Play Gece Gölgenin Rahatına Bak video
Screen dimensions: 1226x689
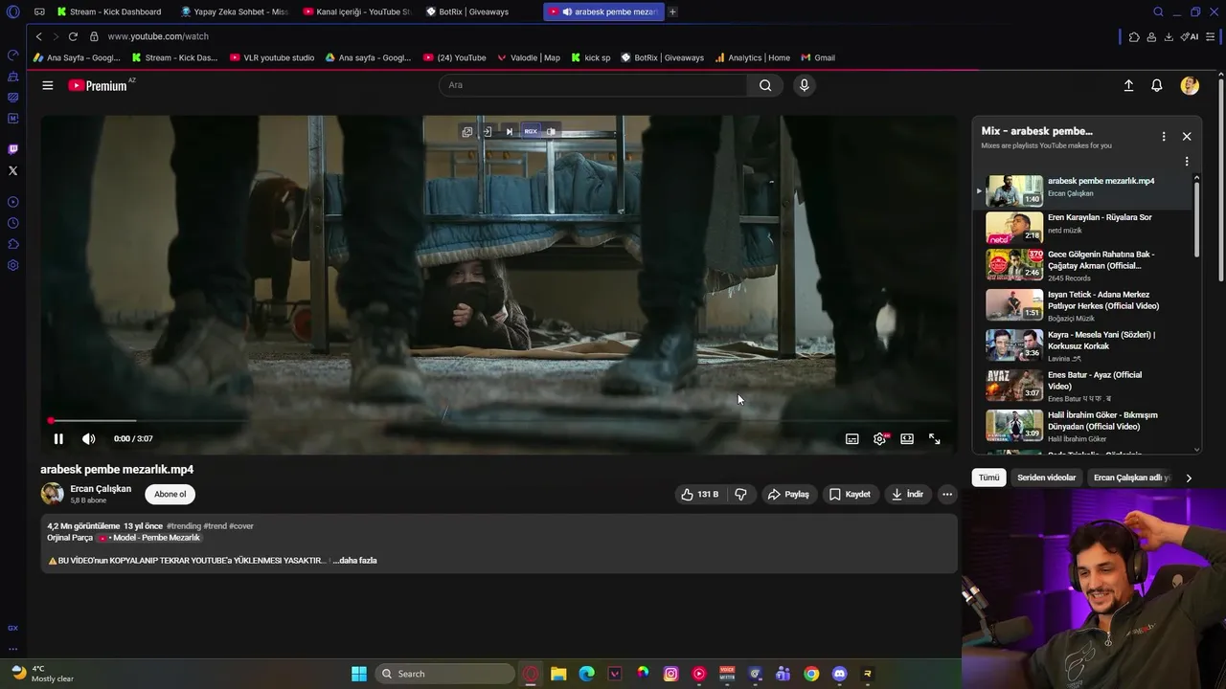point(1082,266)
